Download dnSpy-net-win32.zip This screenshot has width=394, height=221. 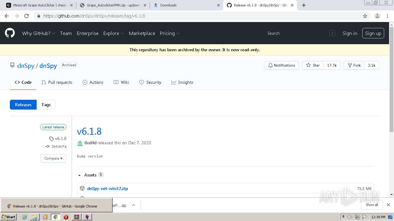tap(107, 188)
